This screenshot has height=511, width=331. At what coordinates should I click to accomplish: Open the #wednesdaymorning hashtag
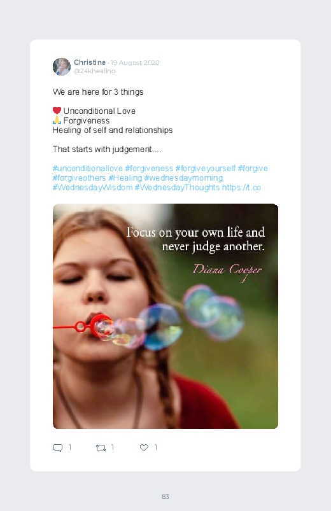(183, 178)
